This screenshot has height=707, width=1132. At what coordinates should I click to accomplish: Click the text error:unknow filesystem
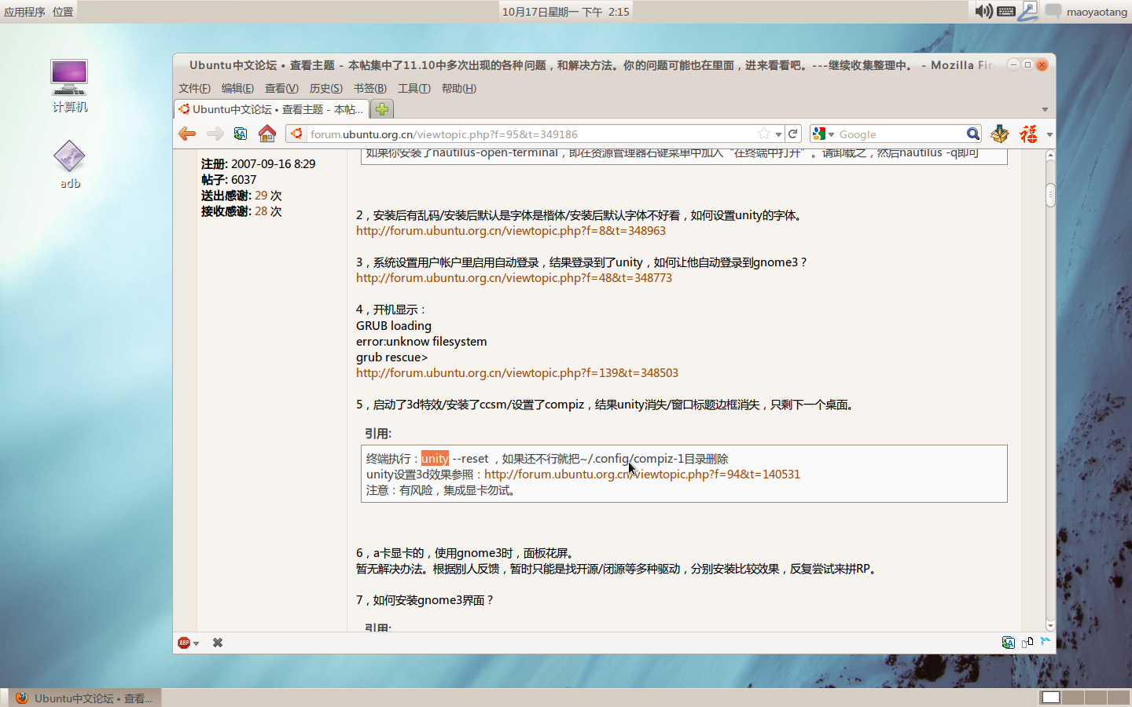point(421,342)
